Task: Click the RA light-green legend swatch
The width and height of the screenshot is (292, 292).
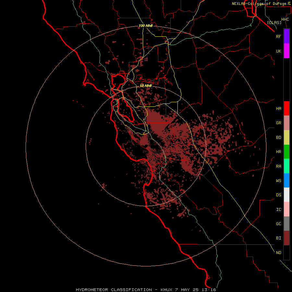Action: 286,166
